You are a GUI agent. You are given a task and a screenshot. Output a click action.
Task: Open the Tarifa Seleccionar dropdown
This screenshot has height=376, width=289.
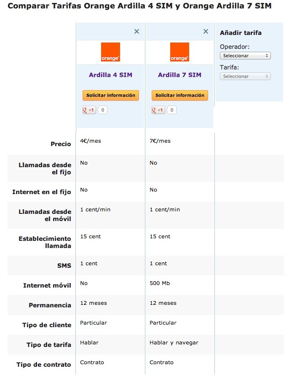click(x=245, y=76)
